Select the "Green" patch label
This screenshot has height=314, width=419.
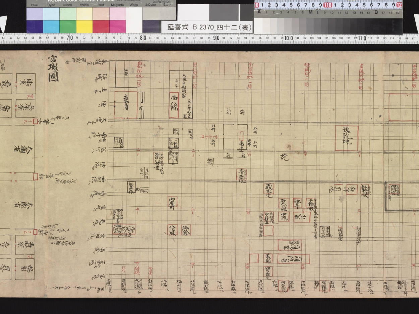pyautogui.click(x=67, y=5)
